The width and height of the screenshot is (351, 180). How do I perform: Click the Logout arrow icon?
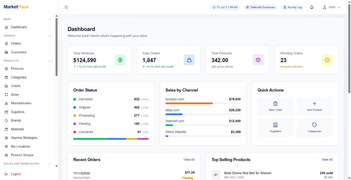point(6,174)
